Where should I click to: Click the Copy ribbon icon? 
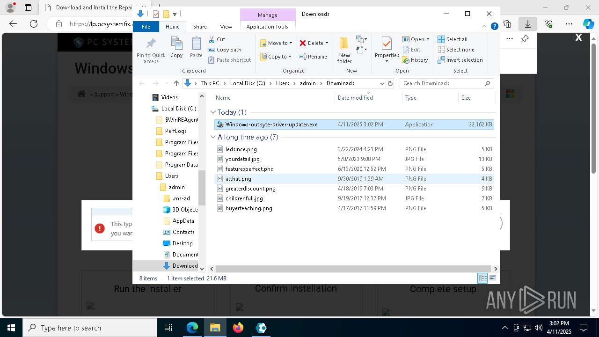176,48
